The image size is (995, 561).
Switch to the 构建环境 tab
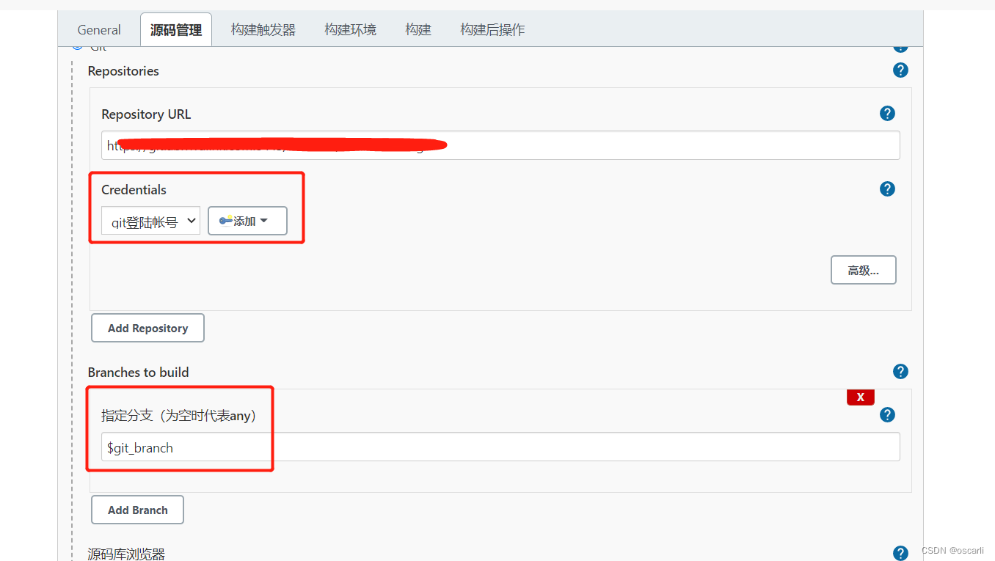pos(350,29)
